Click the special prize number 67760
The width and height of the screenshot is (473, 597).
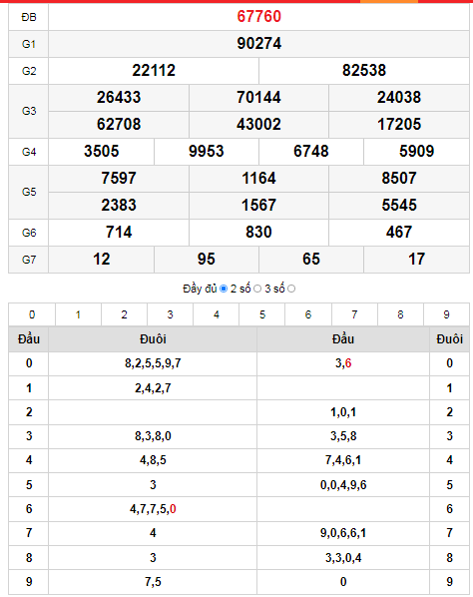pos(258,16)
